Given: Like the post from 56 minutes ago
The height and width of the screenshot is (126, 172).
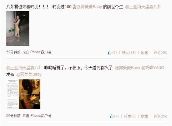Looking at the screenshot, I should pyautogui.click(x=114, y=116).
